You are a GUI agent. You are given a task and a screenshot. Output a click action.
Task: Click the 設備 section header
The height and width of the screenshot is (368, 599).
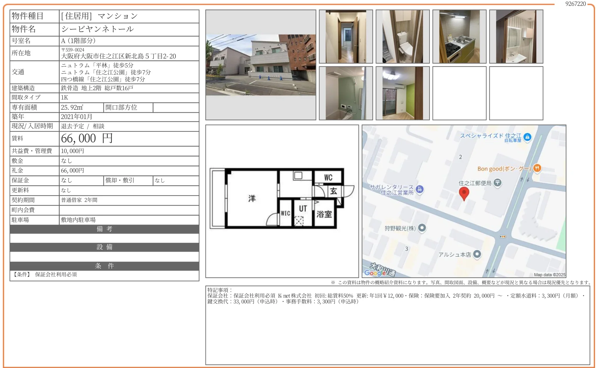(104, 247)
